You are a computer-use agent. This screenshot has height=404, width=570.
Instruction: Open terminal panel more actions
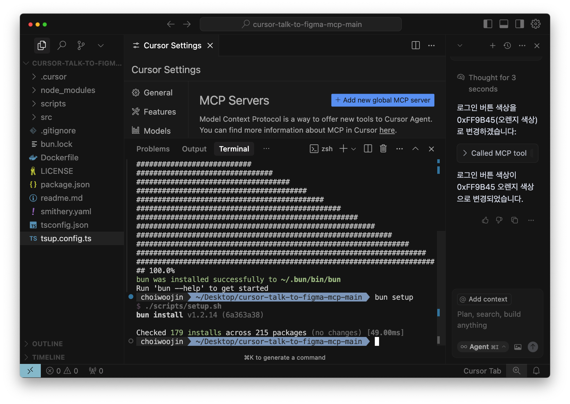(399, 149)
